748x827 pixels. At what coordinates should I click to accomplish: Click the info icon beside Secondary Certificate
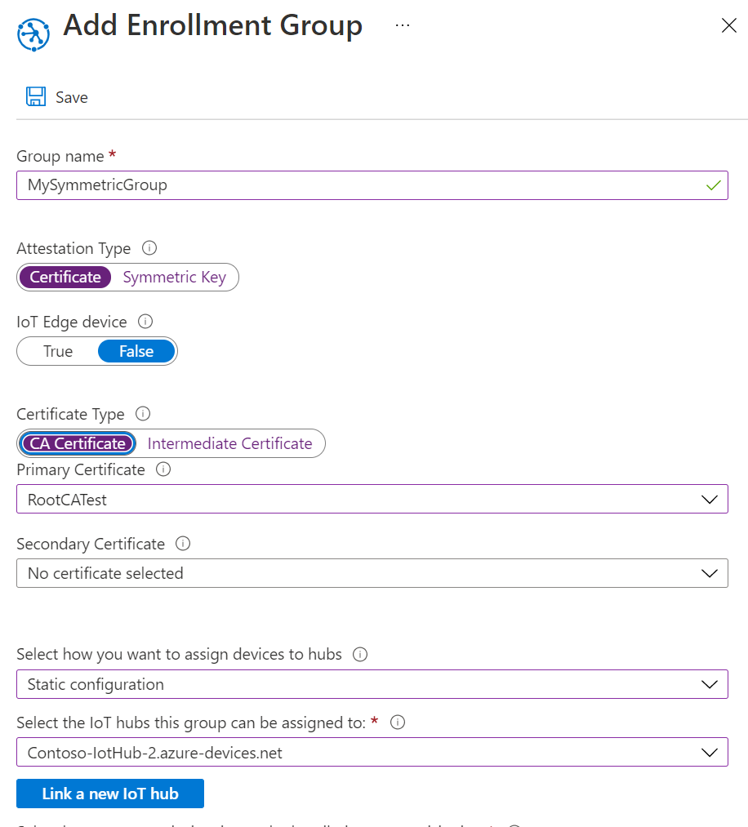(x=183, y=543)
